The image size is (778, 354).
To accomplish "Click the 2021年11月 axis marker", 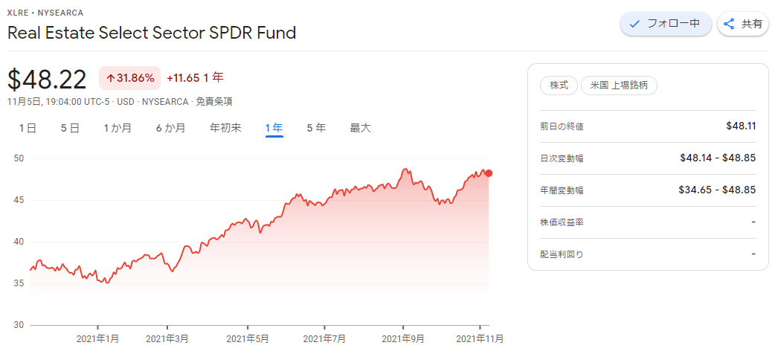I will coord(479,339).
